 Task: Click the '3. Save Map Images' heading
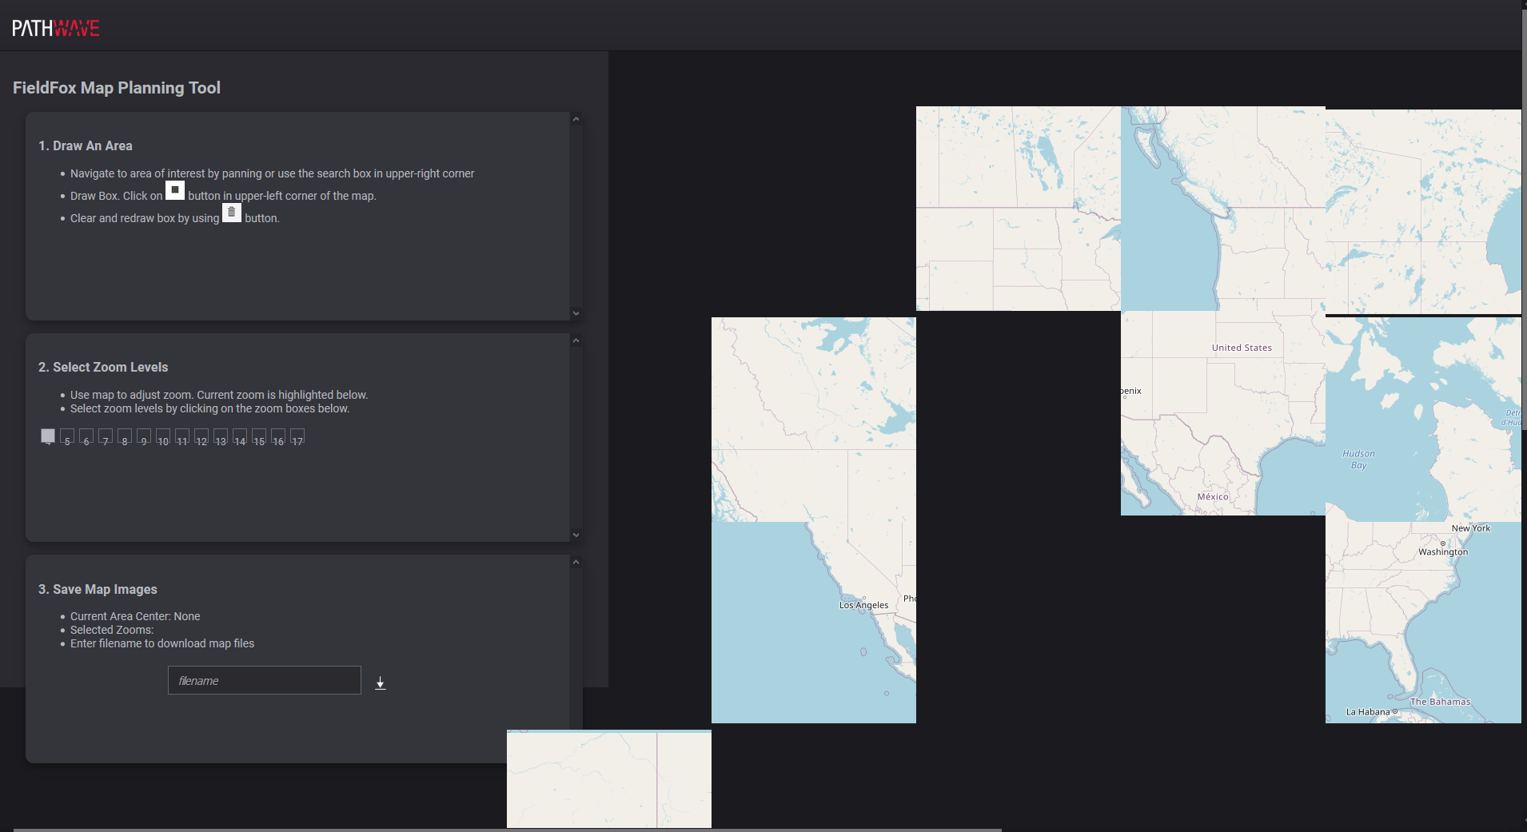98,589
